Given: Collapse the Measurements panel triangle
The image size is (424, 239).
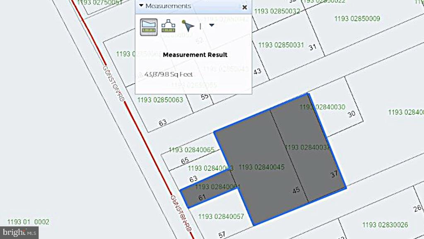Looking at the screenshot, I should tap(141, 5).
